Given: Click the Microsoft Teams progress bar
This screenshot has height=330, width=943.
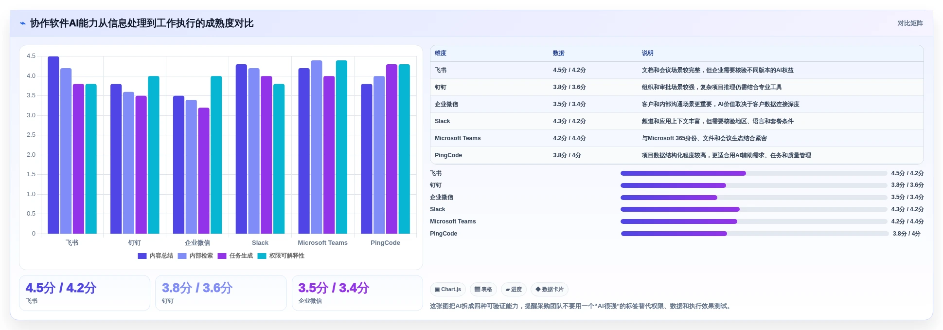Looking at the screenshot, I should 754,221.
